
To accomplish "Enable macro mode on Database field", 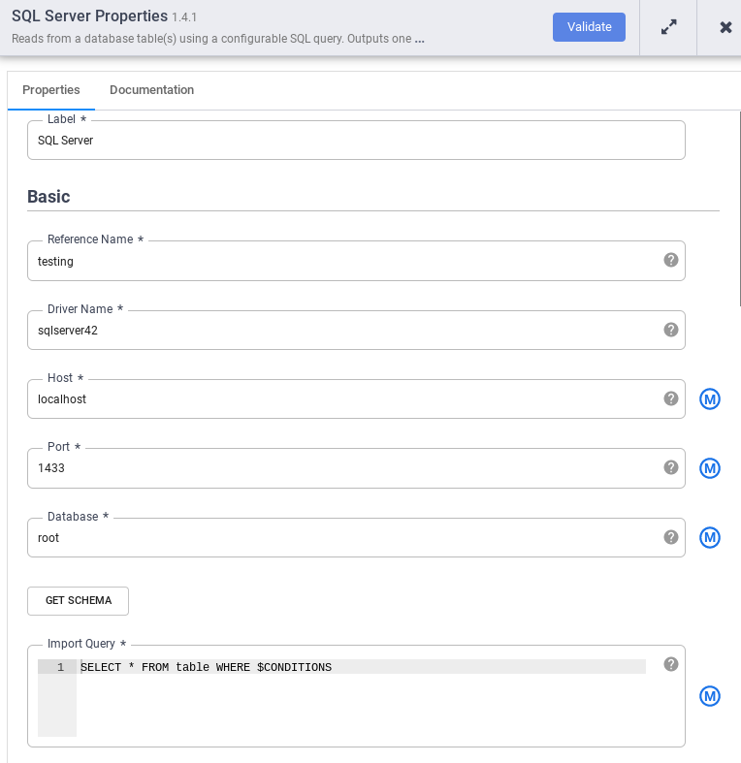I will click(x=710, y=538).
